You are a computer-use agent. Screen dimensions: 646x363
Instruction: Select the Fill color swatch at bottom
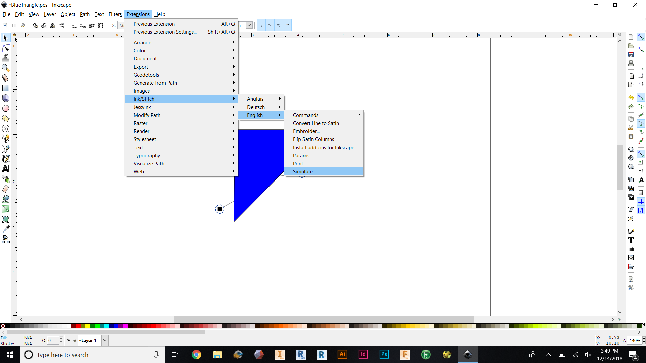point(28,338)
